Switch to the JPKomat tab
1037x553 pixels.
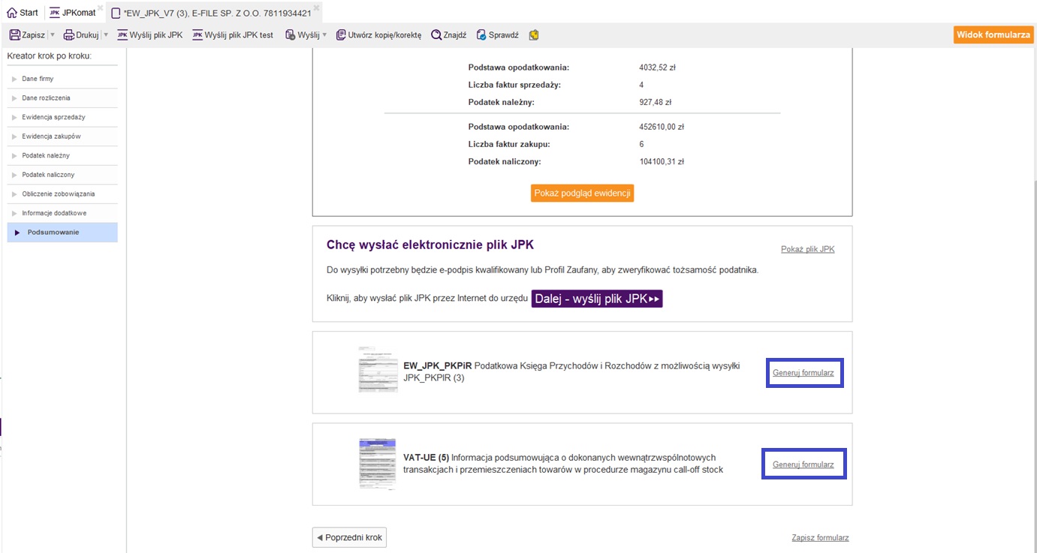[73, 13]
